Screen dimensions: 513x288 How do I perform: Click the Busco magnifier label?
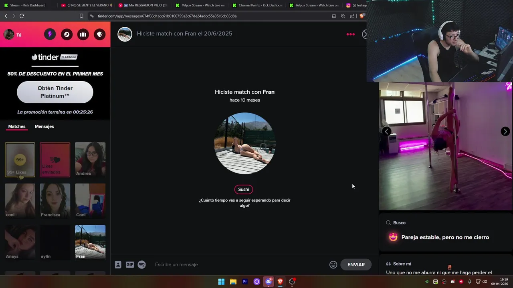396,223
